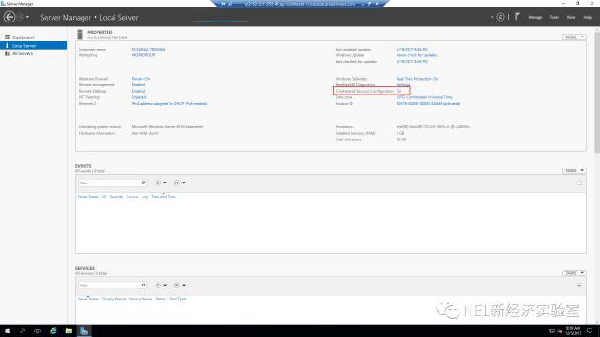Sort Services by Service Name column
This screenshot has height=337, width=600.
pos(141,300)
